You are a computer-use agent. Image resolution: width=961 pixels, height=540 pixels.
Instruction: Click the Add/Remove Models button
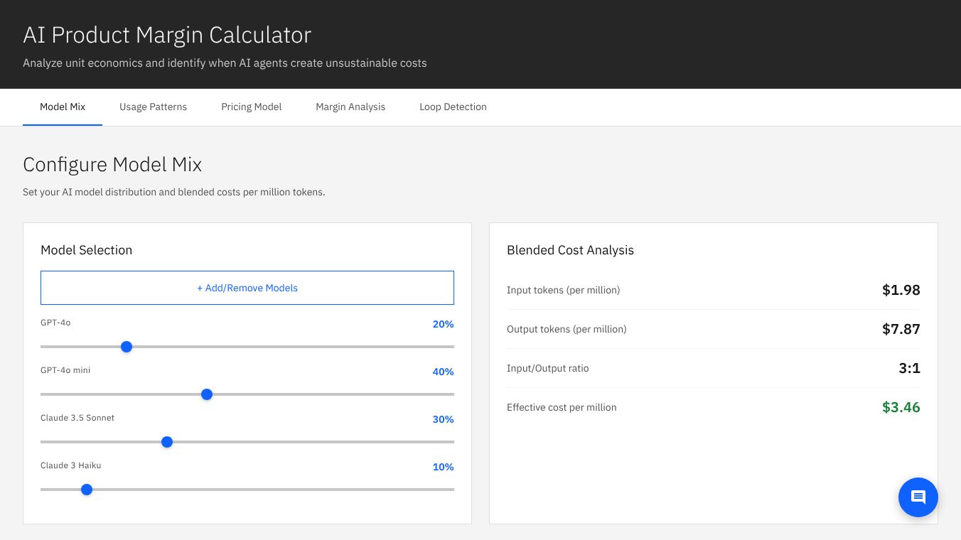[247, 288]
